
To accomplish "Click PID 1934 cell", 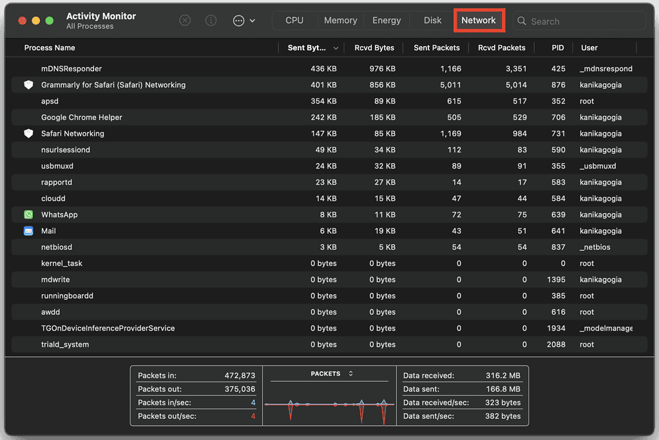I will (556, 328).
